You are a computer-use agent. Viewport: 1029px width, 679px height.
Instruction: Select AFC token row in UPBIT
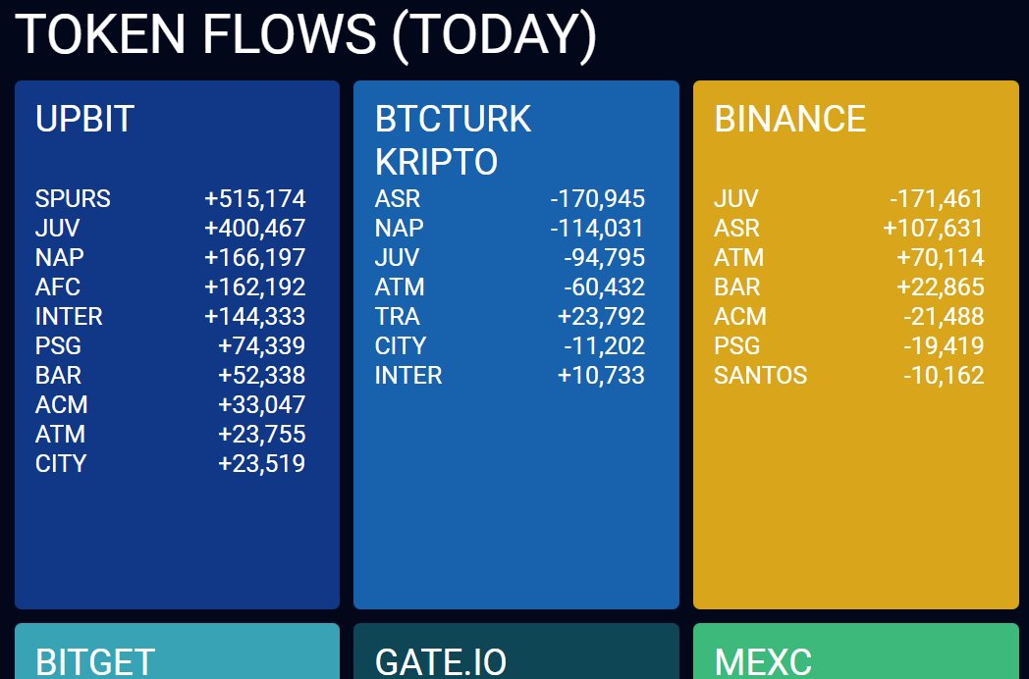(58, 287)
